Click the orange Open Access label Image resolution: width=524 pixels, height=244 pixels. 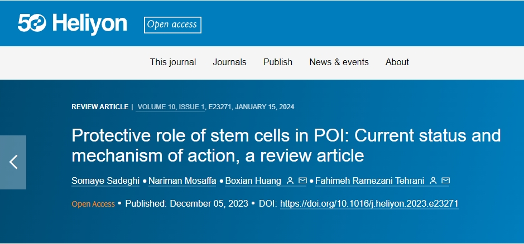(93, 204)
